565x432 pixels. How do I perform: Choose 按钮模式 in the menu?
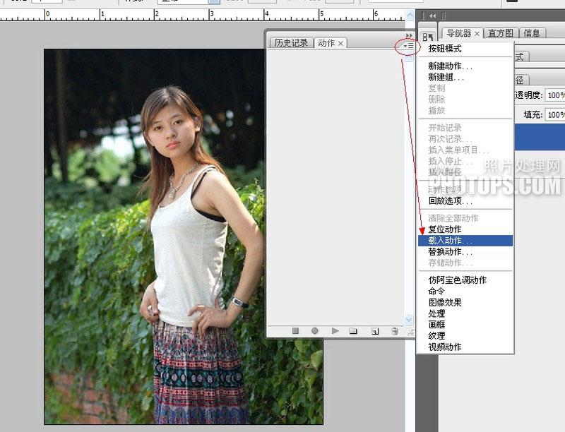click(465, 49)
